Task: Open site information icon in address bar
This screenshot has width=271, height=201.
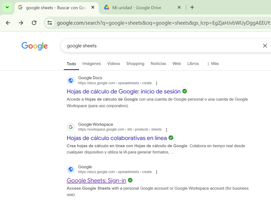Action: click(49, 23)
